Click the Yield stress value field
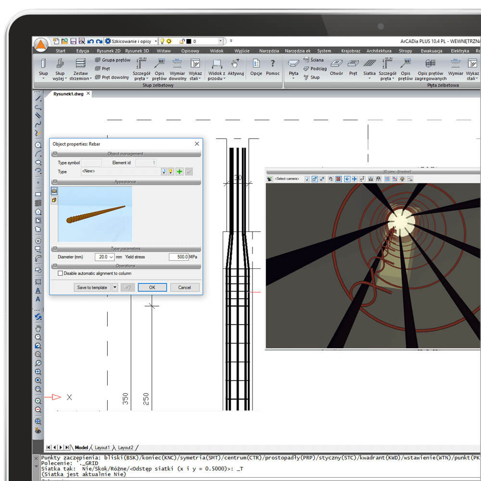 tap(178, 257)
